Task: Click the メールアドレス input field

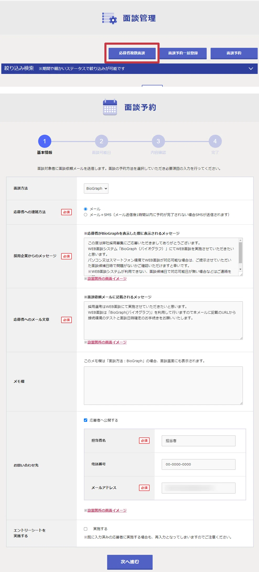Action: pyautogui.click(x=198, y=488)
